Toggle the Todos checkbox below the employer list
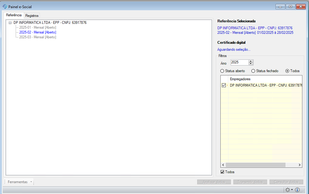This screenshot has height=194, width=309. click(222, 172)
